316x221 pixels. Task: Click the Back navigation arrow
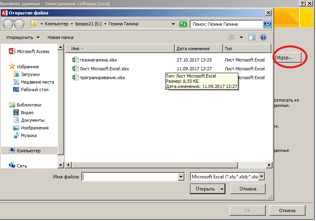8,24
